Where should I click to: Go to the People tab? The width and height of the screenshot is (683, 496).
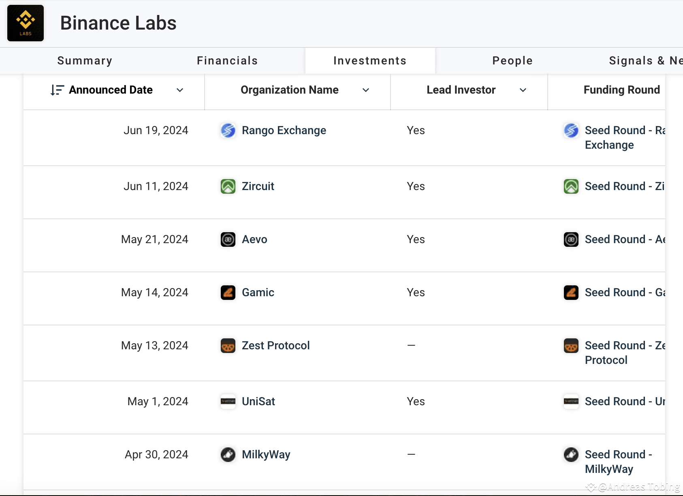pos(512,61)
